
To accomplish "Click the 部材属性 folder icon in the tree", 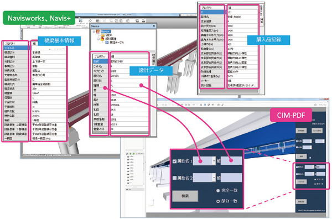I will (102, 39).
